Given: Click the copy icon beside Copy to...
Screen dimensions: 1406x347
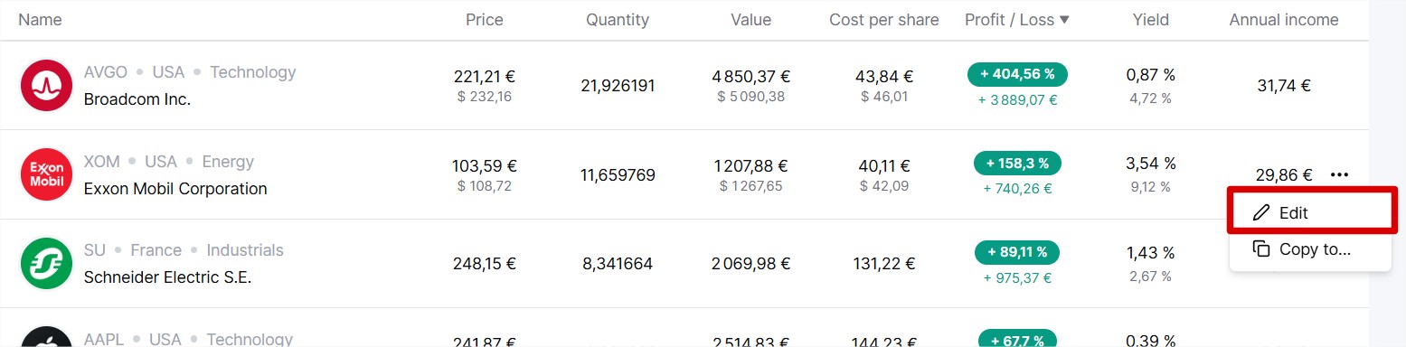Looking at the screenshot, I should pos(1260,249).
